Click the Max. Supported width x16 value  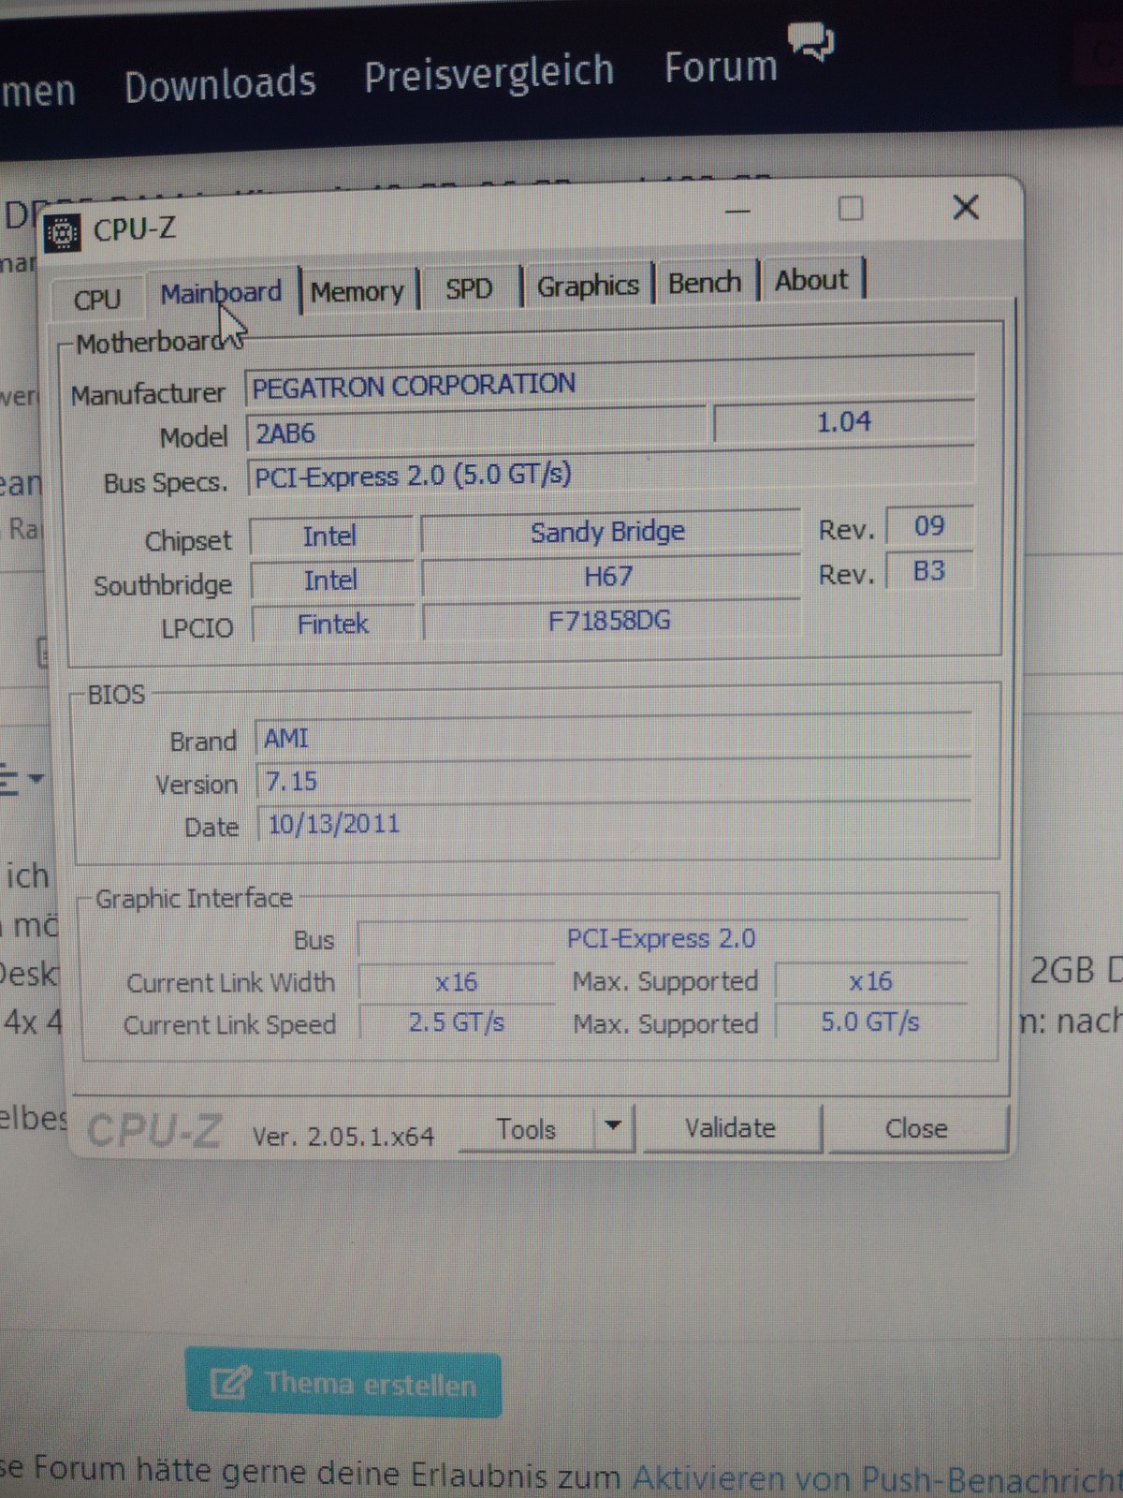870,980
